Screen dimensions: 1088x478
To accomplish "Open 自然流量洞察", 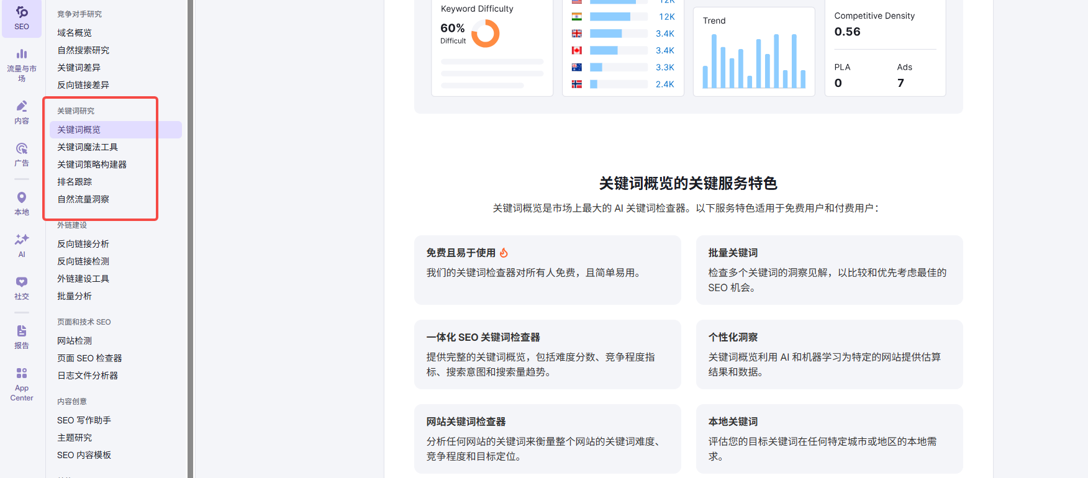I will click(83, 199).
